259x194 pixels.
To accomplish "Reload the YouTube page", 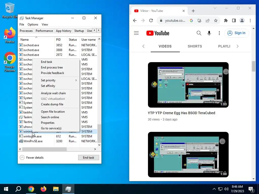I will tap(151, 20).
